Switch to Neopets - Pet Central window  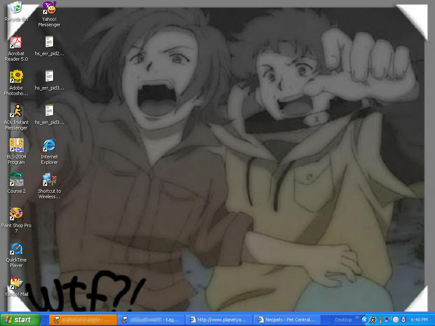(x=287, y=320)
